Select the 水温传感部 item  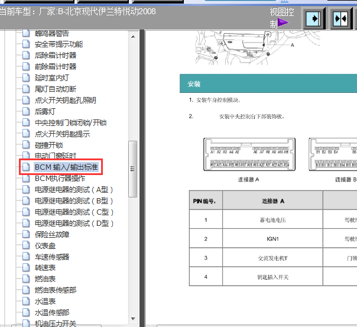point(52,313)
